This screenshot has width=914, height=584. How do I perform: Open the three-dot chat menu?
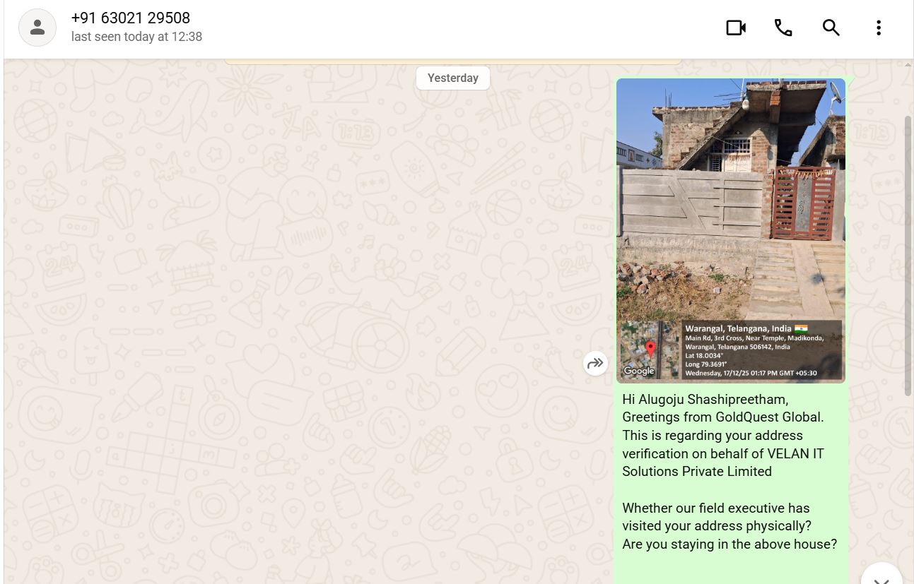pos(879,28)
